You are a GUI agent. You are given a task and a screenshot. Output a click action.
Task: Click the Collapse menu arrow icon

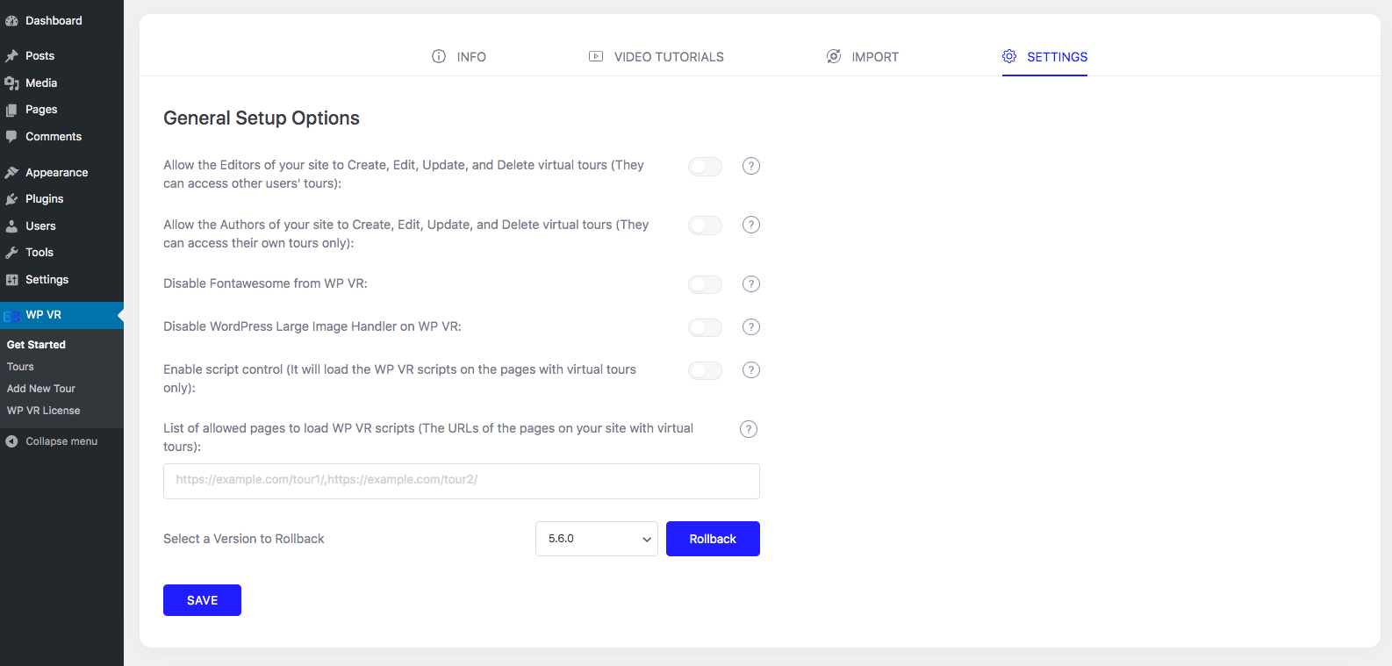click(11, 441)
